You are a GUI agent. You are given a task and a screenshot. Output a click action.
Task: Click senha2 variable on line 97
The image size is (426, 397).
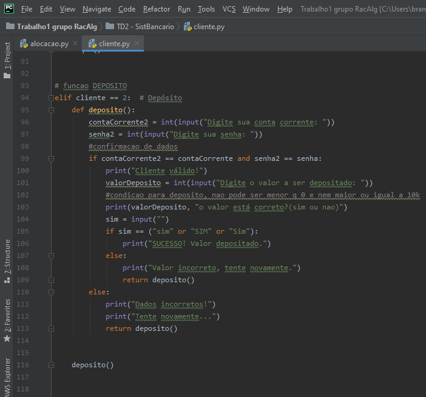tap(101, 134)
